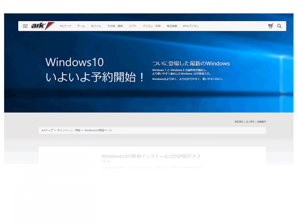
Task: Open the BTOパソコン menu item
Action: click(x=191, y=26)
